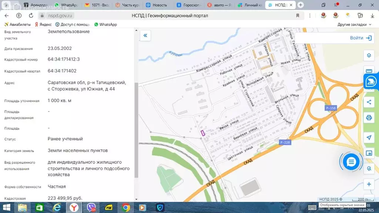Screen dimensions: 379x213
Task: Expand the Другие закладки bookmarks dropdown
Action: point(354,25)
